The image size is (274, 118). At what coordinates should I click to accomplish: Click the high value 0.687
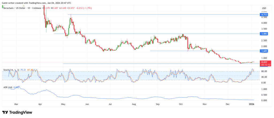55,8
